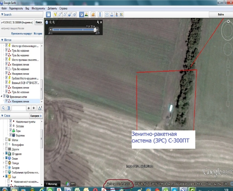The width and height of the screenshot is (233, 191).
Task: Collapse the Метки panel
Action: point(2,40)
